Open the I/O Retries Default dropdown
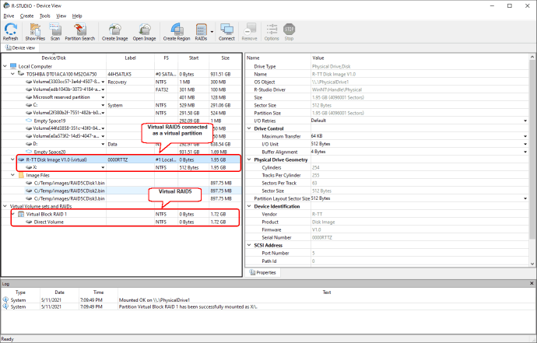This screenshot has height=343, width=537. pos(525,121)
